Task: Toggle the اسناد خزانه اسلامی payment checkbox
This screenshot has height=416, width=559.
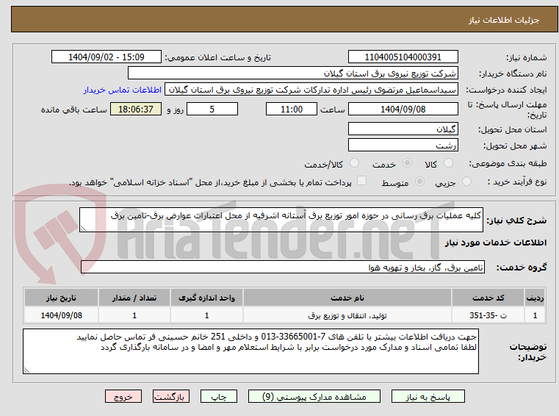Action: pos(361,181)
